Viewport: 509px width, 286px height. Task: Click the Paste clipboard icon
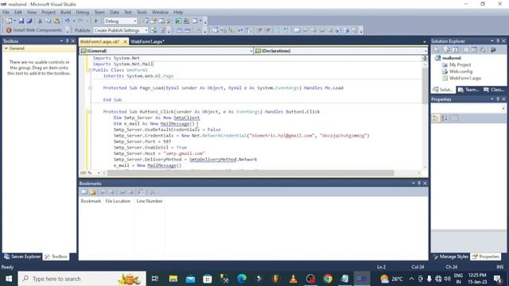click(x=56, y=21)
